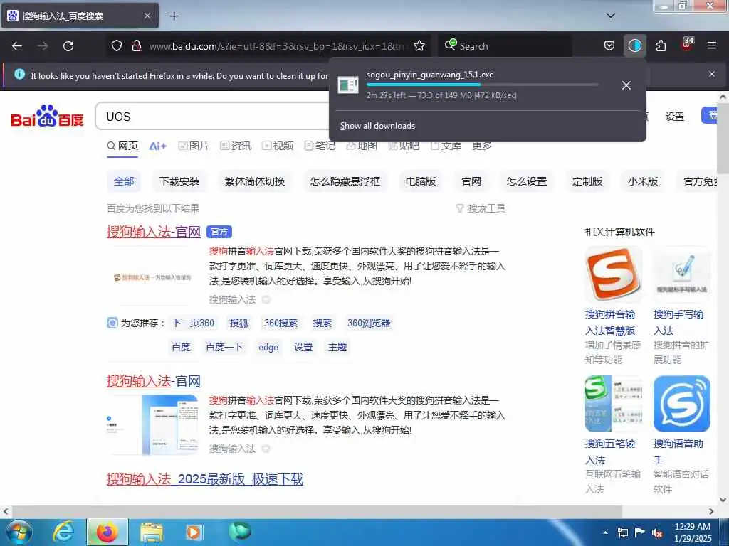Viewport: 729px width, 546px height.
Task: Focus the Baidu search box containing UOS
Action: tap(214, 117)
